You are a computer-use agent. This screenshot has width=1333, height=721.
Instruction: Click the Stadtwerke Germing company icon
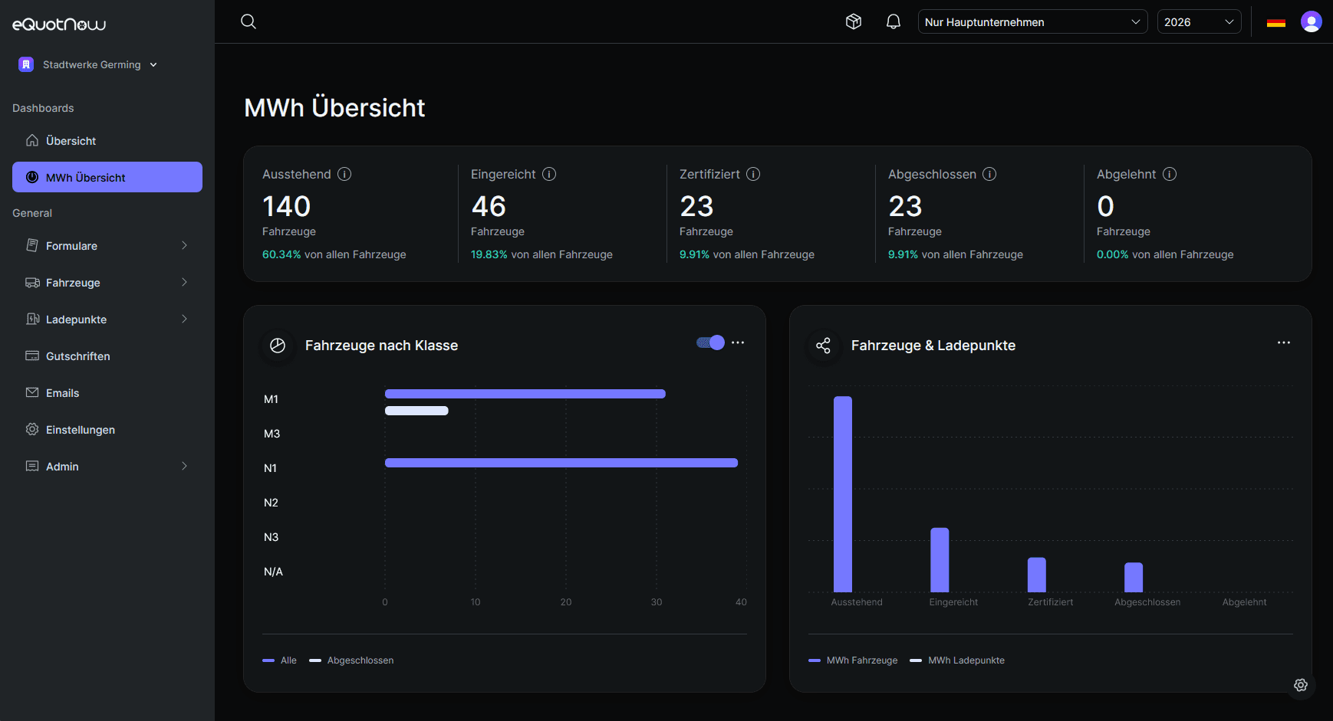[x=26, y=64]
